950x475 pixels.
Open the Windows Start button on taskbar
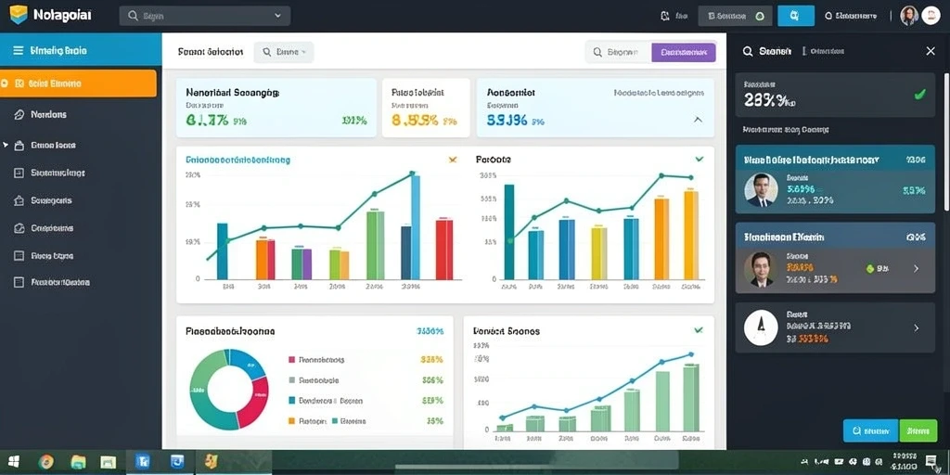click(x=13, y=462)
